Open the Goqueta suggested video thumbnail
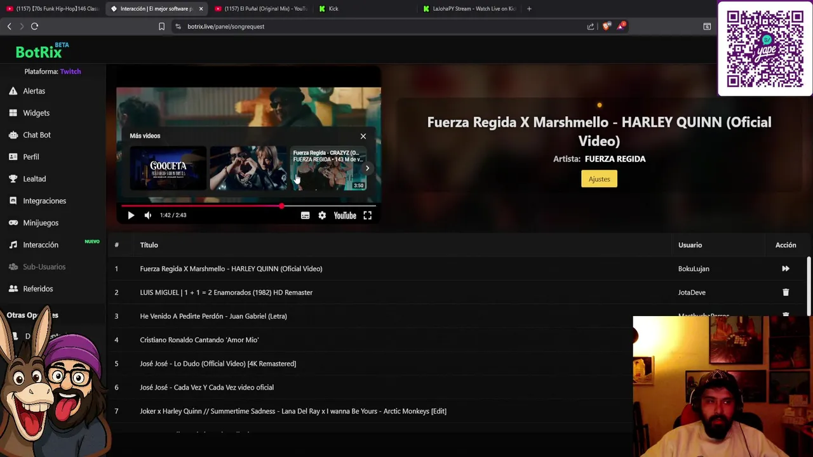Screen dimensions: 813x457 tap(168, 168)
